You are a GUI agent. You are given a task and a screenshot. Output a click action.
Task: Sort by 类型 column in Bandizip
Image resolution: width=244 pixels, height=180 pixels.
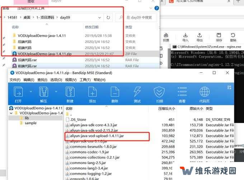coord(209,108)
